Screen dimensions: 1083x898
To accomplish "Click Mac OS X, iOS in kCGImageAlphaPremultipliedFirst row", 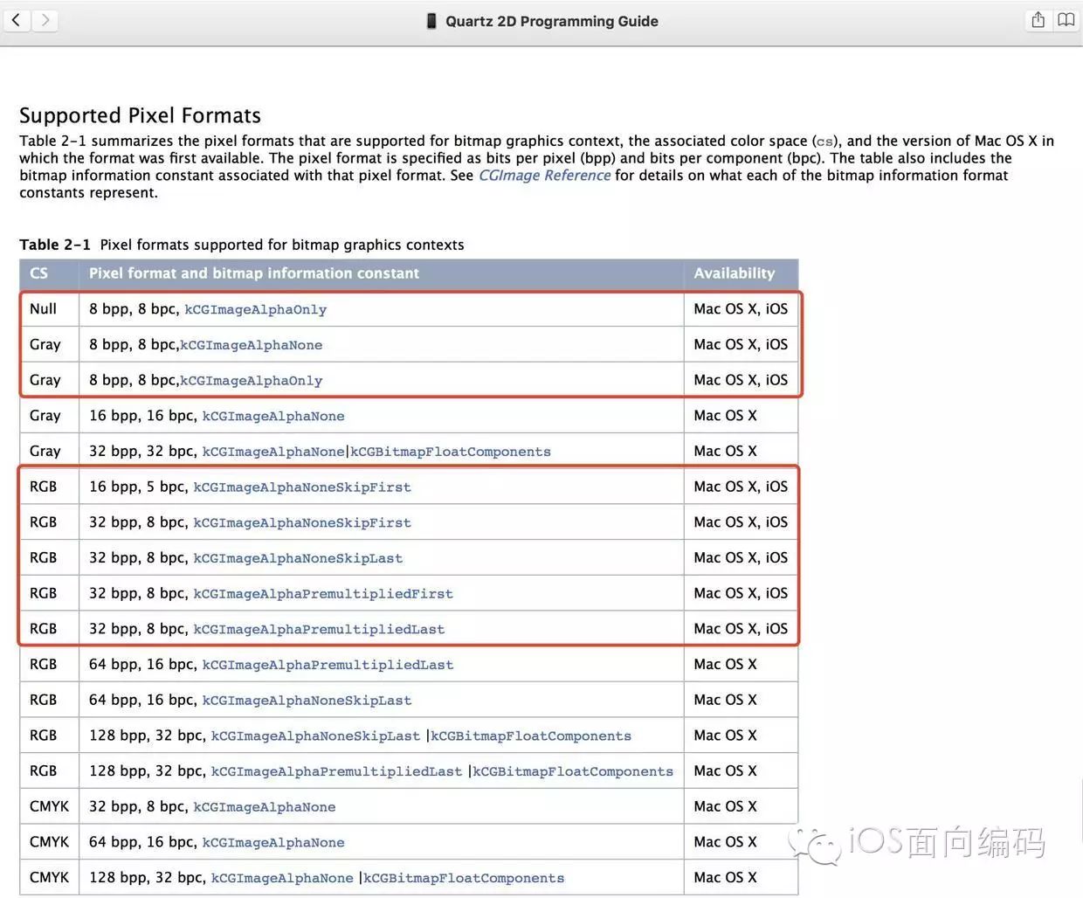I will [741, 593].
